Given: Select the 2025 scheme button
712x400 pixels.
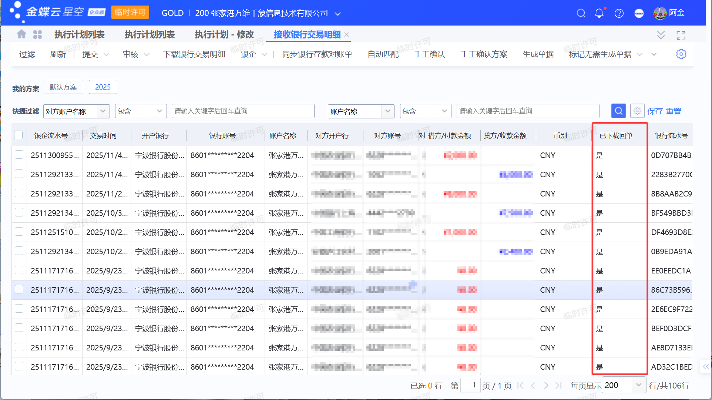Looking at the screenshot, I should point(103,87).
